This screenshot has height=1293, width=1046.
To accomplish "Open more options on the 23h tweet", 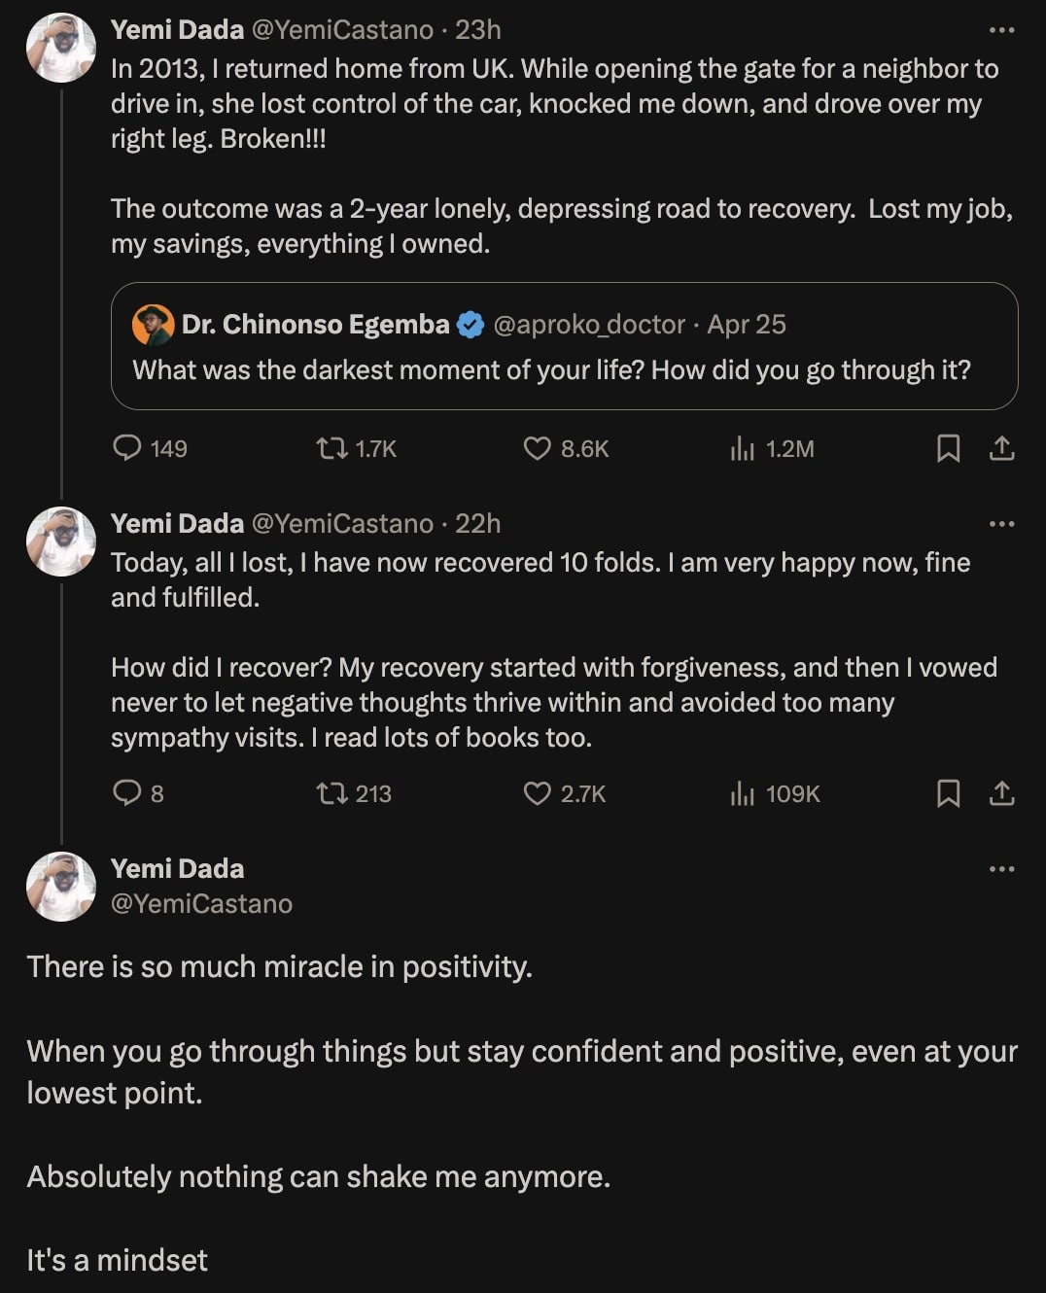I will pos(1001,30).
